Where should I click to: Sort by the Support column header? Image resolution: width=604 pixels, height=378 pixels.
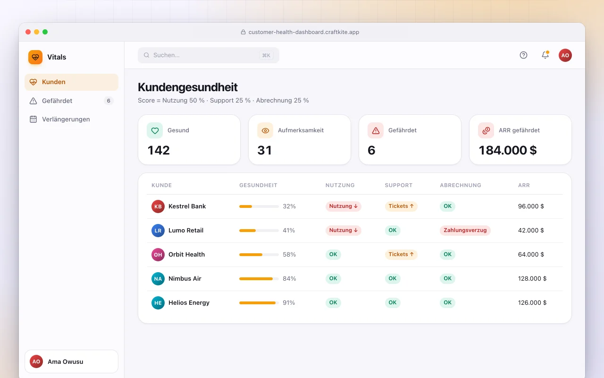click(399, 185)
